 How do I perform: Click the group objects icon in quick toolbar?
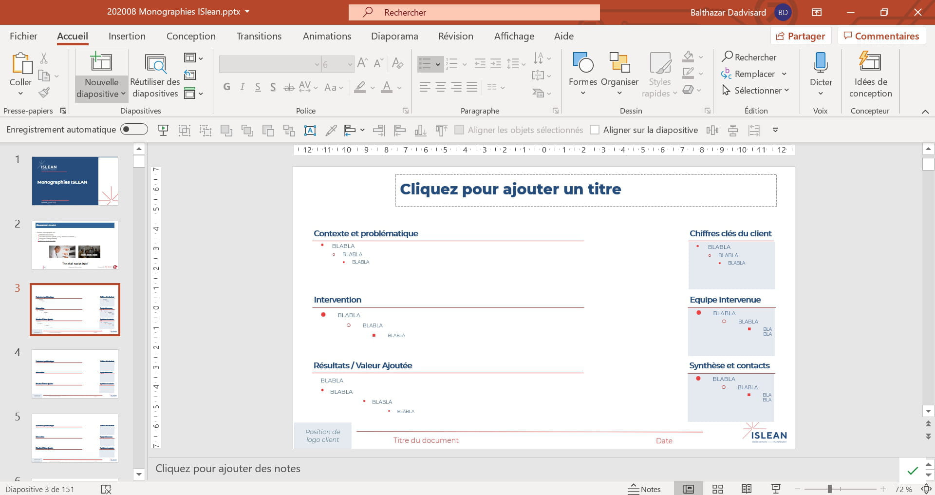point(185,130)
